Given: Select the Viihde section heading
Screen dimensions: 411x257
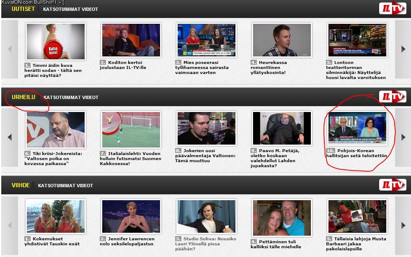Looking at the screenshot, I should [21, 185].
